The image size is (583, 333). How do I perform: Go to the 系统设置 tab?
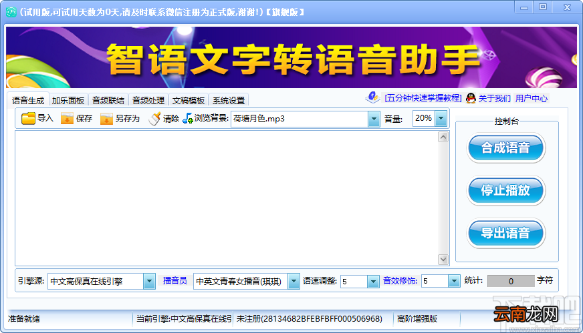[229, 100]
